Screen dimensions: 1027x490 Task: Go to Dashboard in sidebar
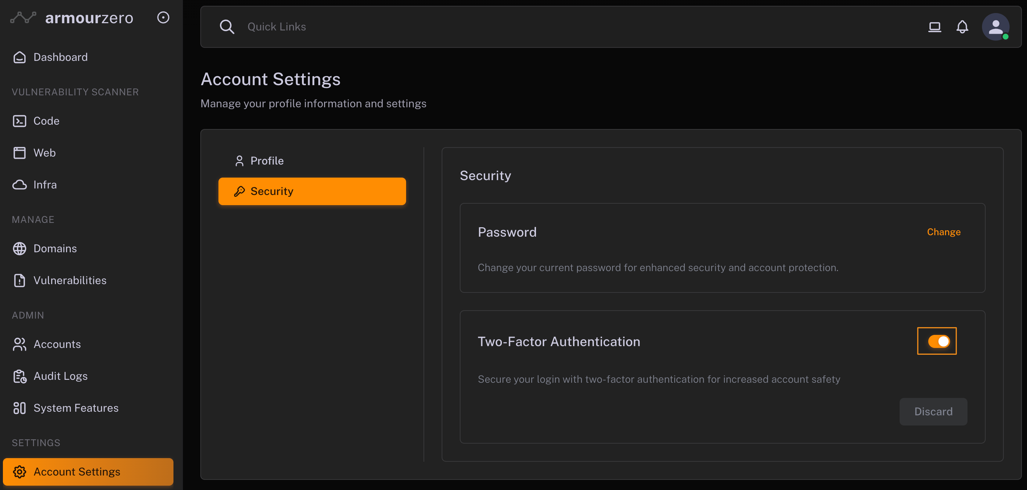(x=60, y=57)
